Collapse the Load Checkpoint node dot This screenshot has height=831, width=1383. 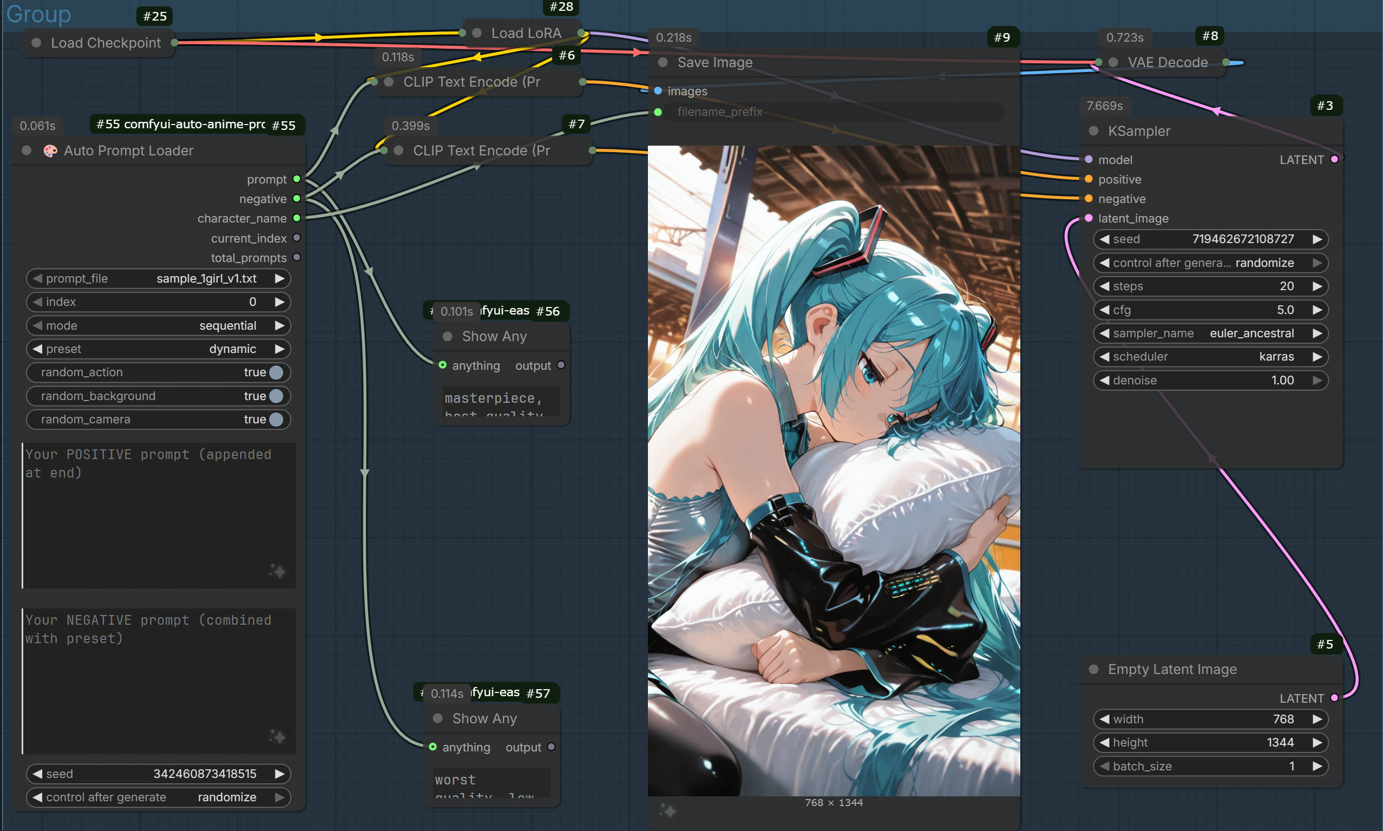36,43
